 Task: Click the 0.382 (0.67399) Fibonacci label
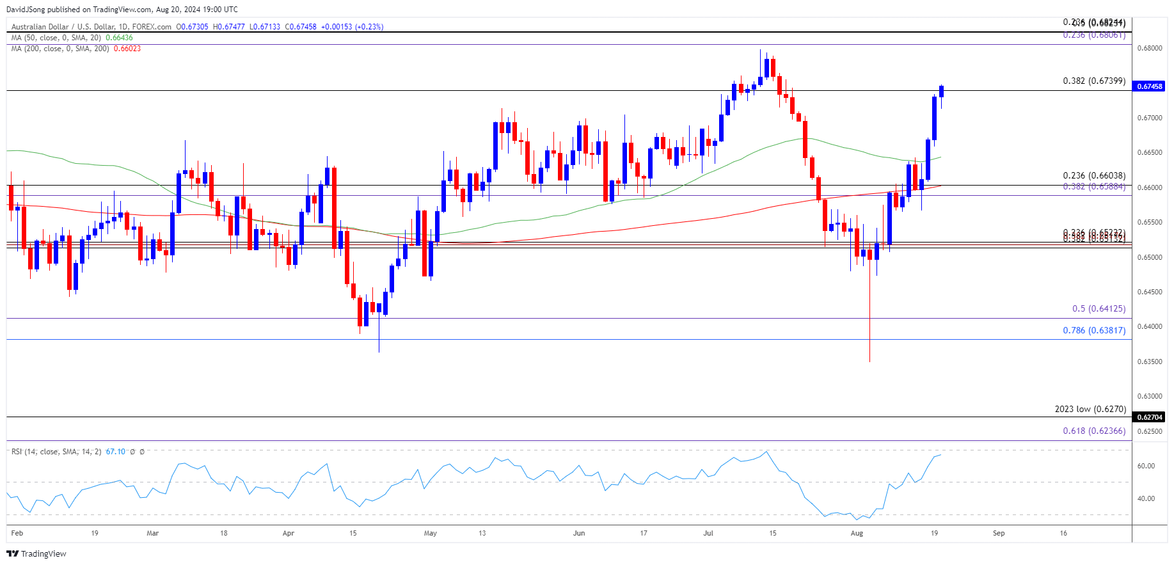coord(1094,81)
